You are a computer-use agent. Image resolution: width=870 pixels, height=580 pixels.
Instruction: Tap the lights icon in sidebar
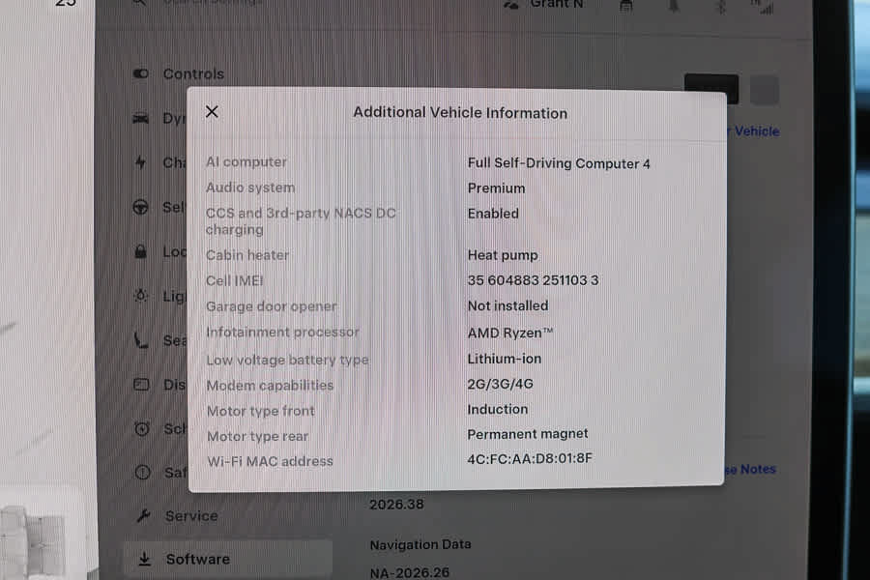click(141, 296)
